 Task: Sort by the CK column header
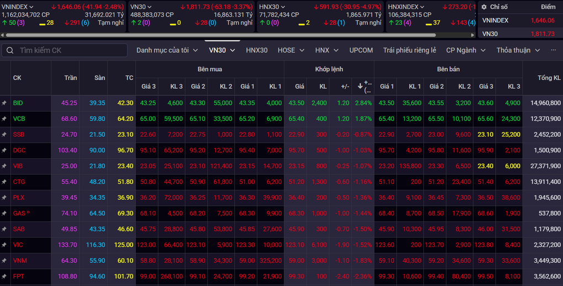[x=17, y=78]
